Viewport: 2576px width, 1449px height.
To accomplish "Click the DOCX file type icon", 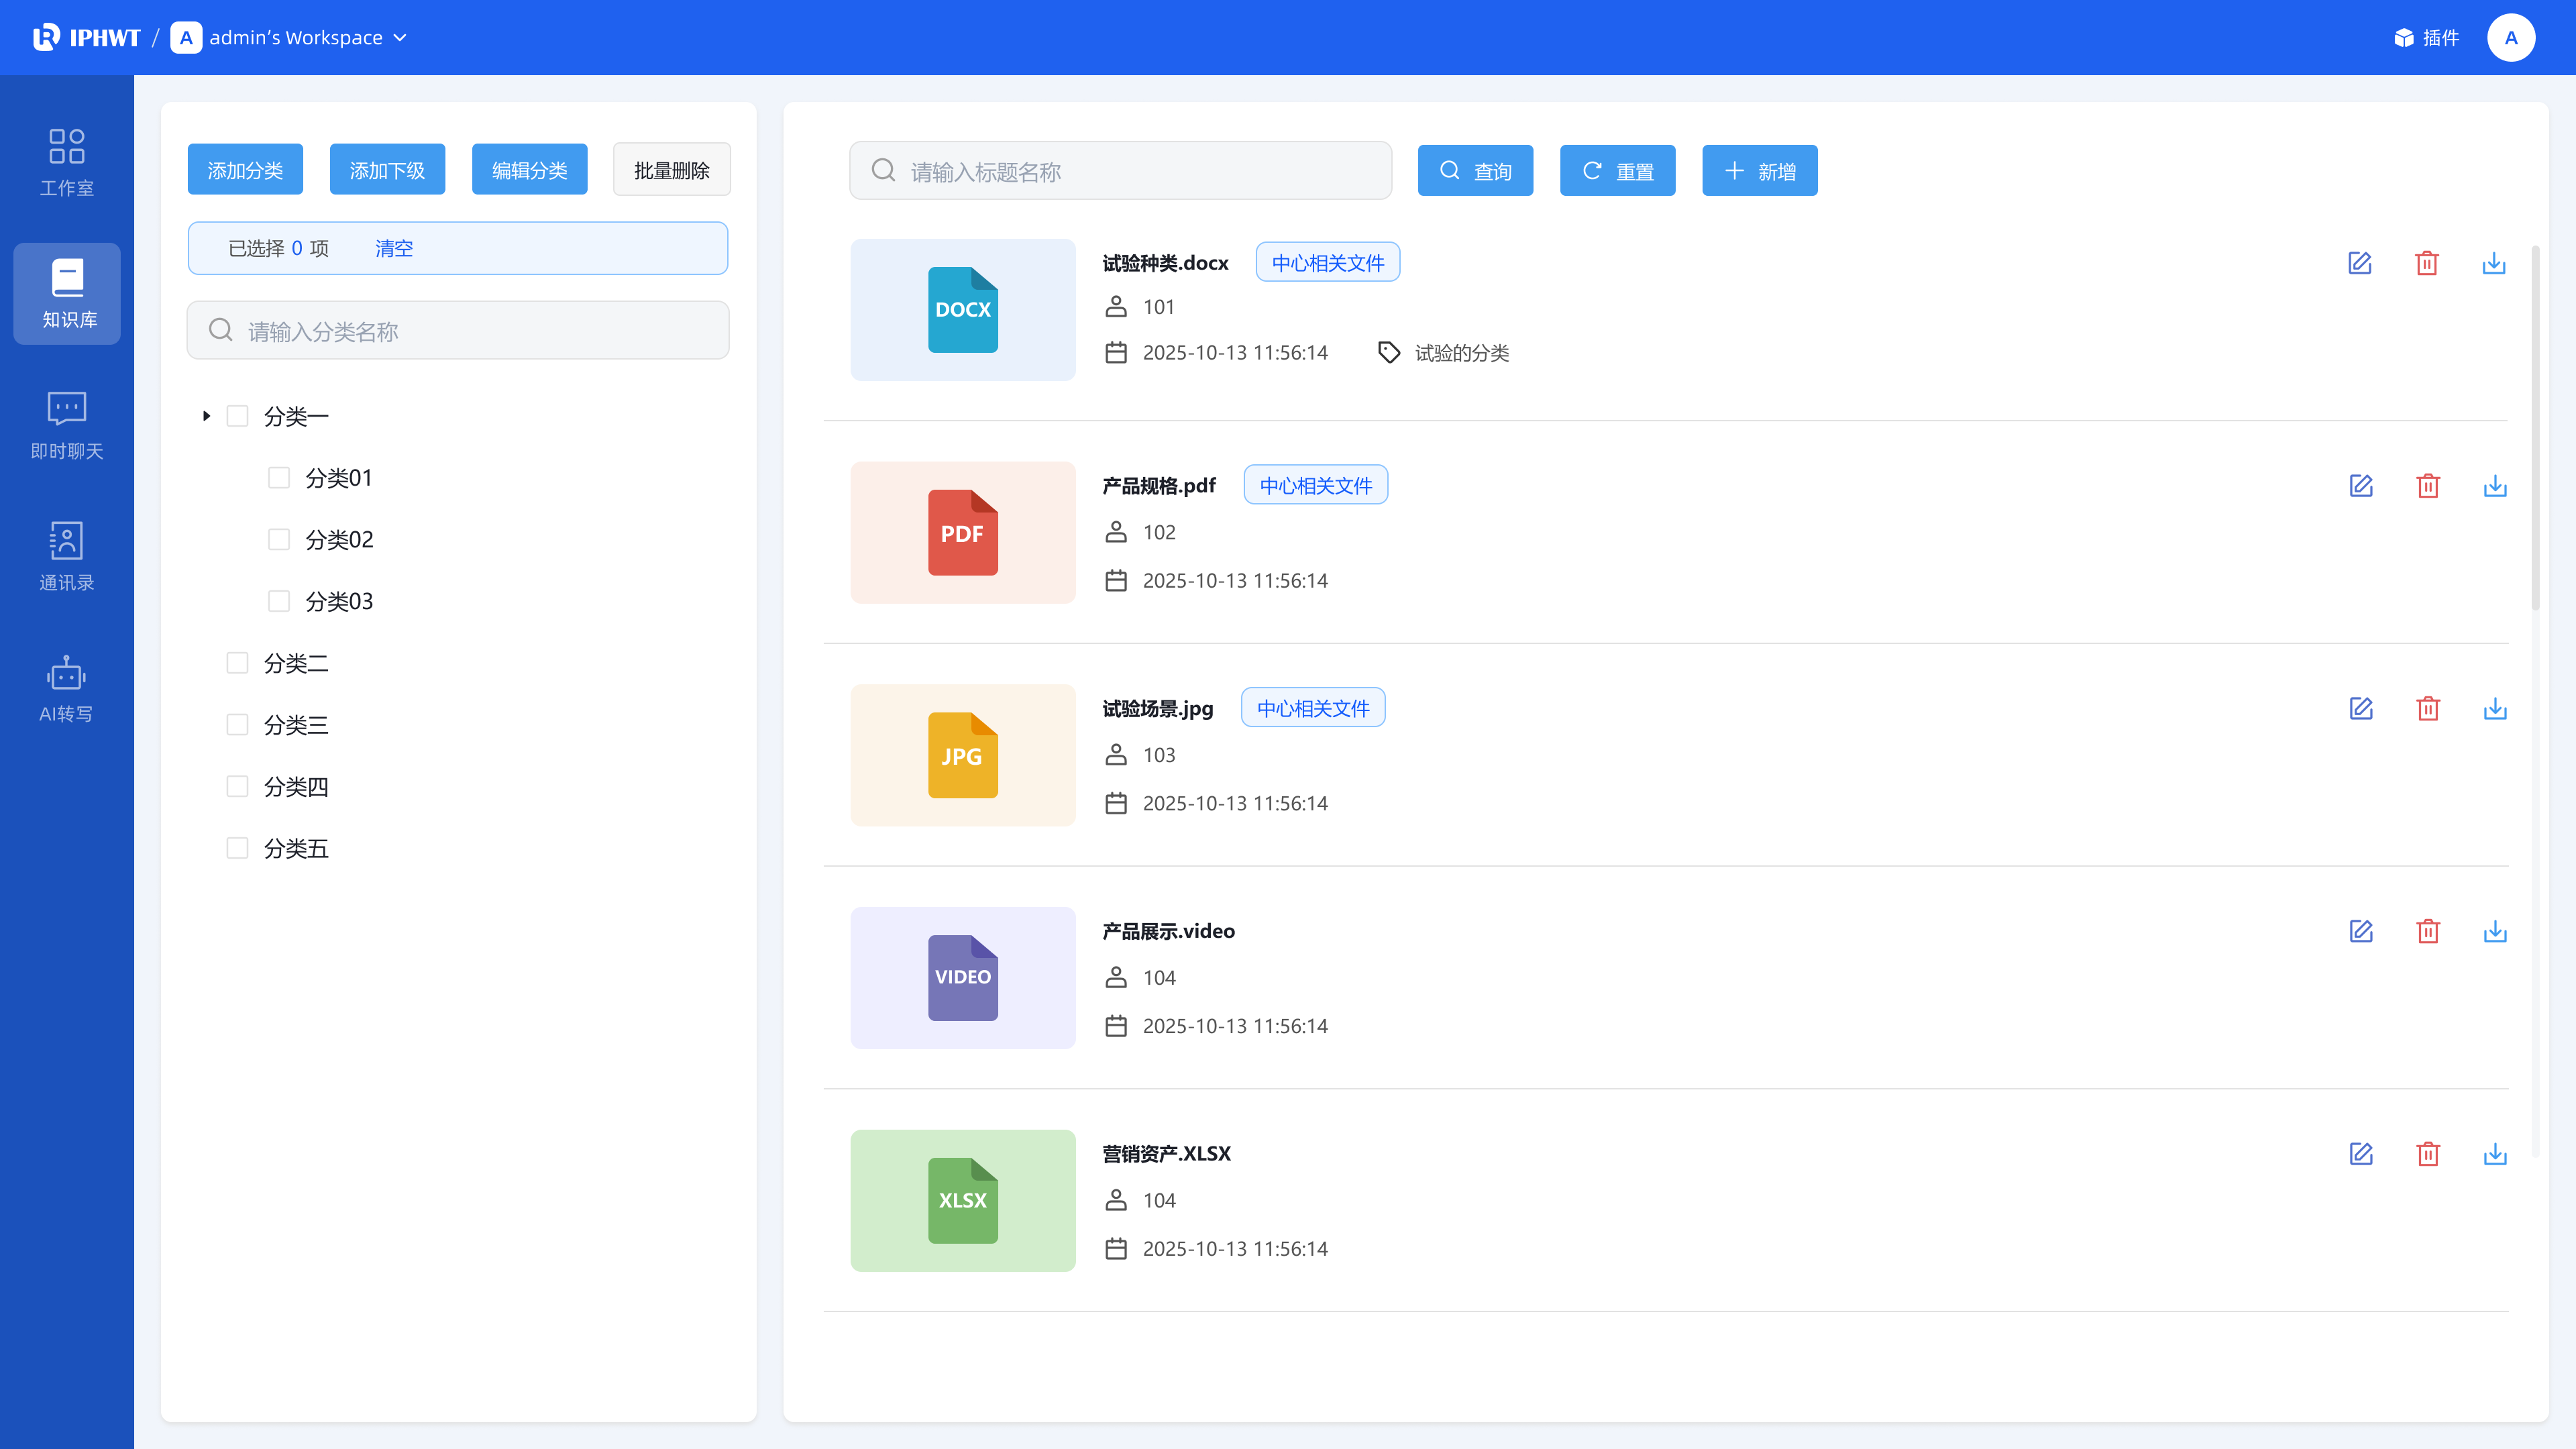I will click(x=963, y=310).
